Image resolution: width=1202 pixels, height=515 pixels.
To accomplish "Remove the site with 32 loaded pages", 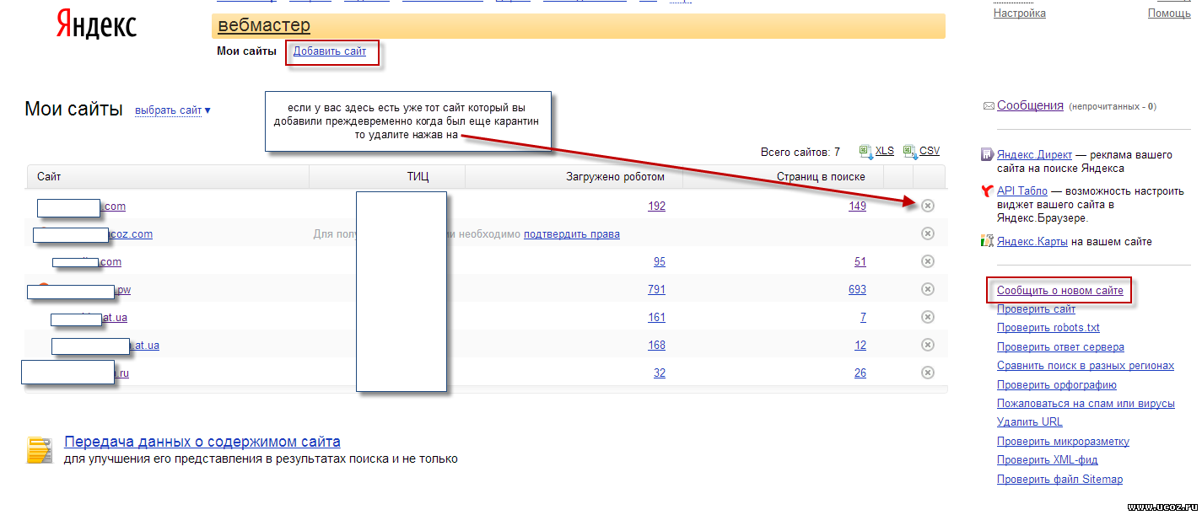I will point(928,373).
